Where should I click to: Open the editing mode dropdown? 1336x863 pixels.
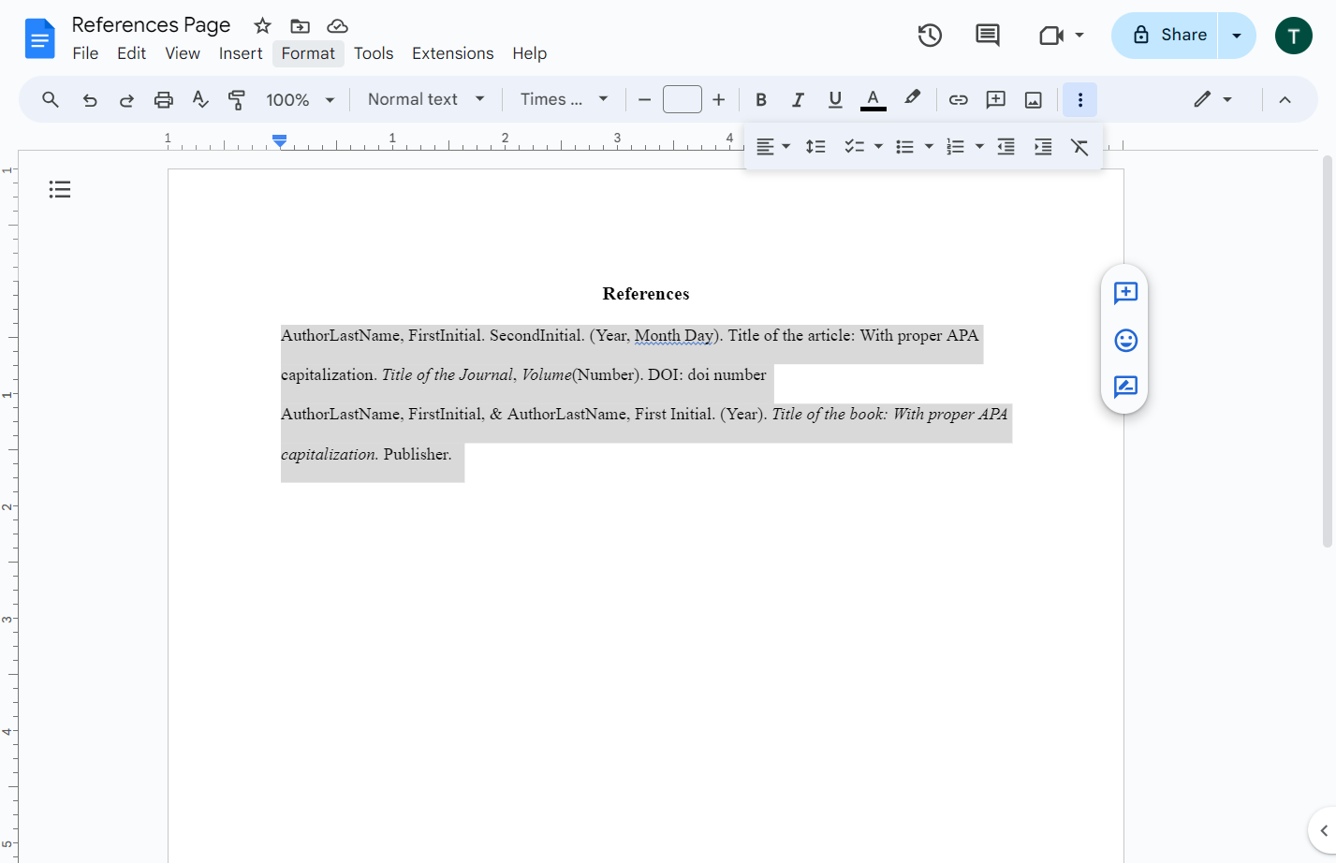pyautogui.click(x=1212, y=99)
